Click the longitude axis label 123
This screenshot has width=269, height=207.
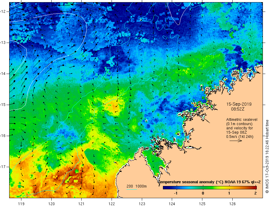(x=142, y=204)
